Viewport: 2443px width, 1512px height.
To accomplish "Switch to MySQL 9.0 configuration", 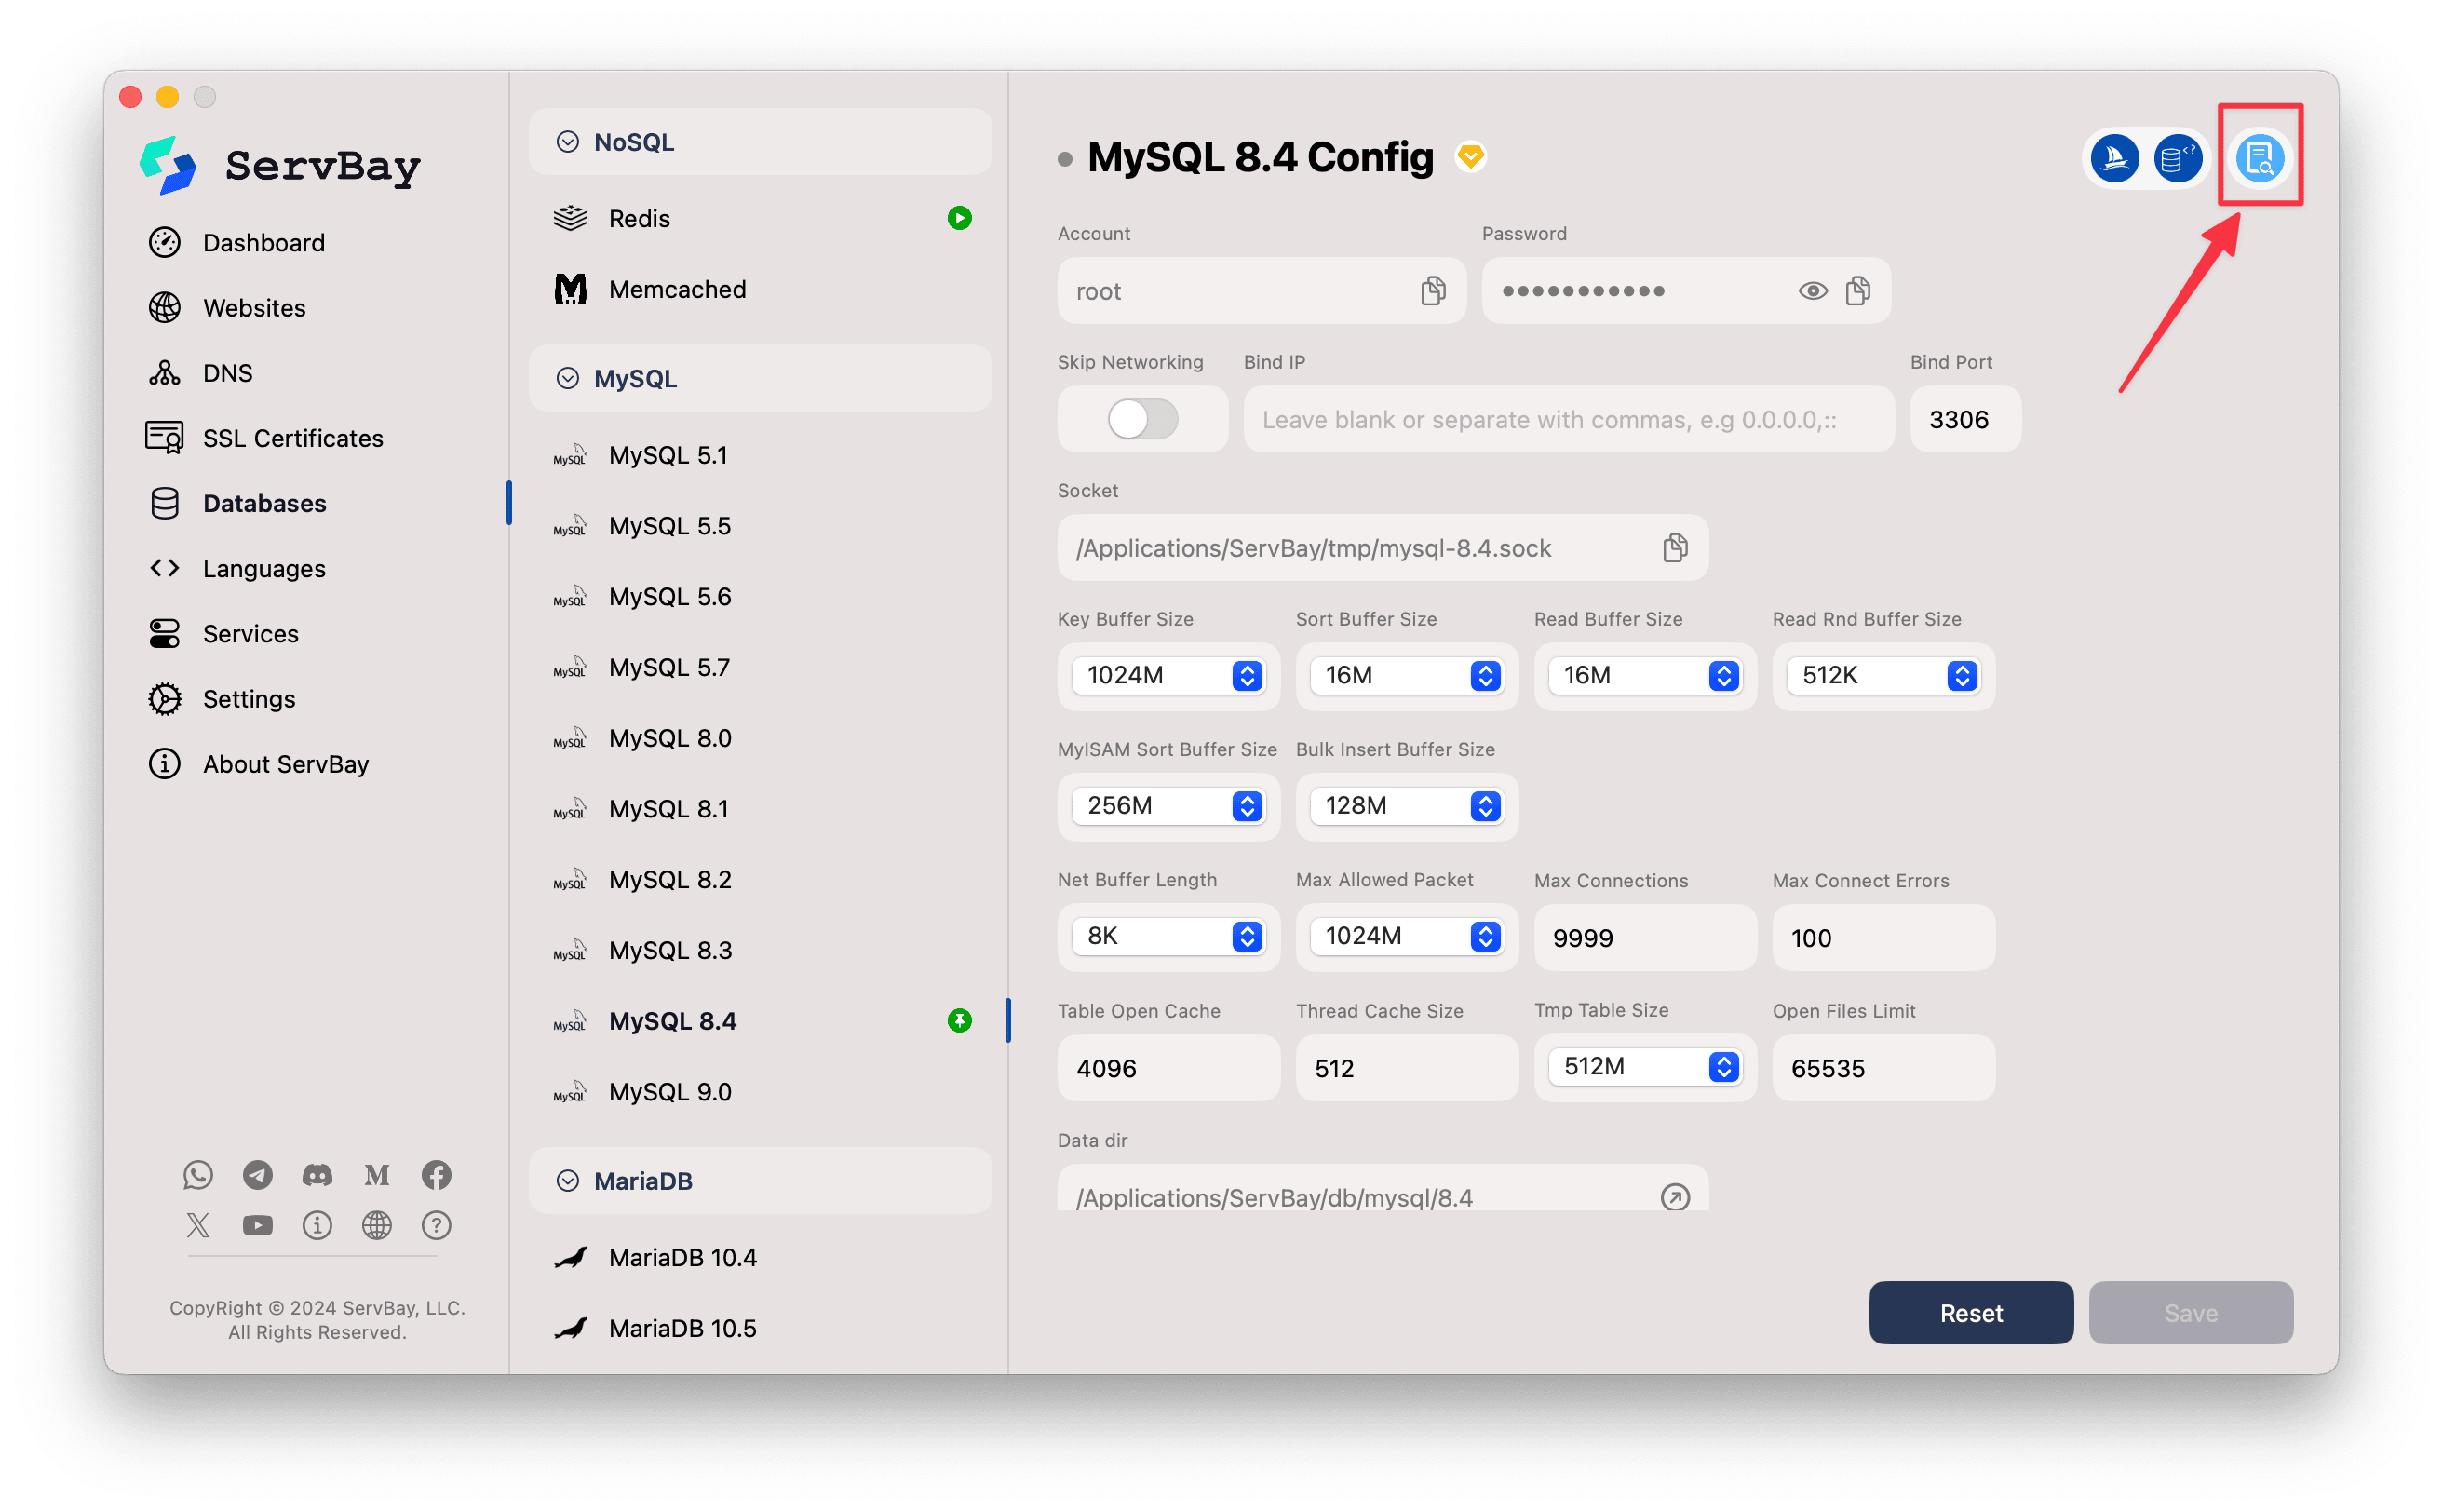I will [x=669, y=1091].
